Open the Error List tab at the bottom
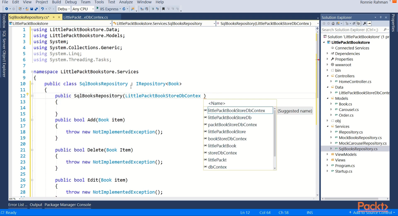The height and width of the screenshot is (216, 398). click(18, 205)
